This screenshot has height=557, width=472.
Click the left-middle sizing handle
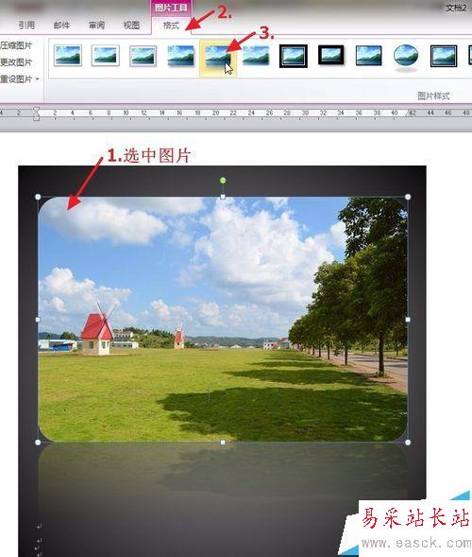coord(38,320)
